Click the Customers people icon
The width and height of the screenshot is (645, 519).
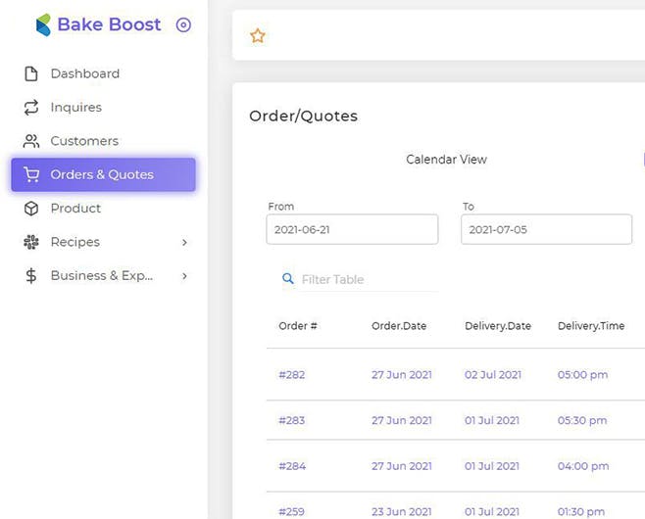[x=31, y=141]
